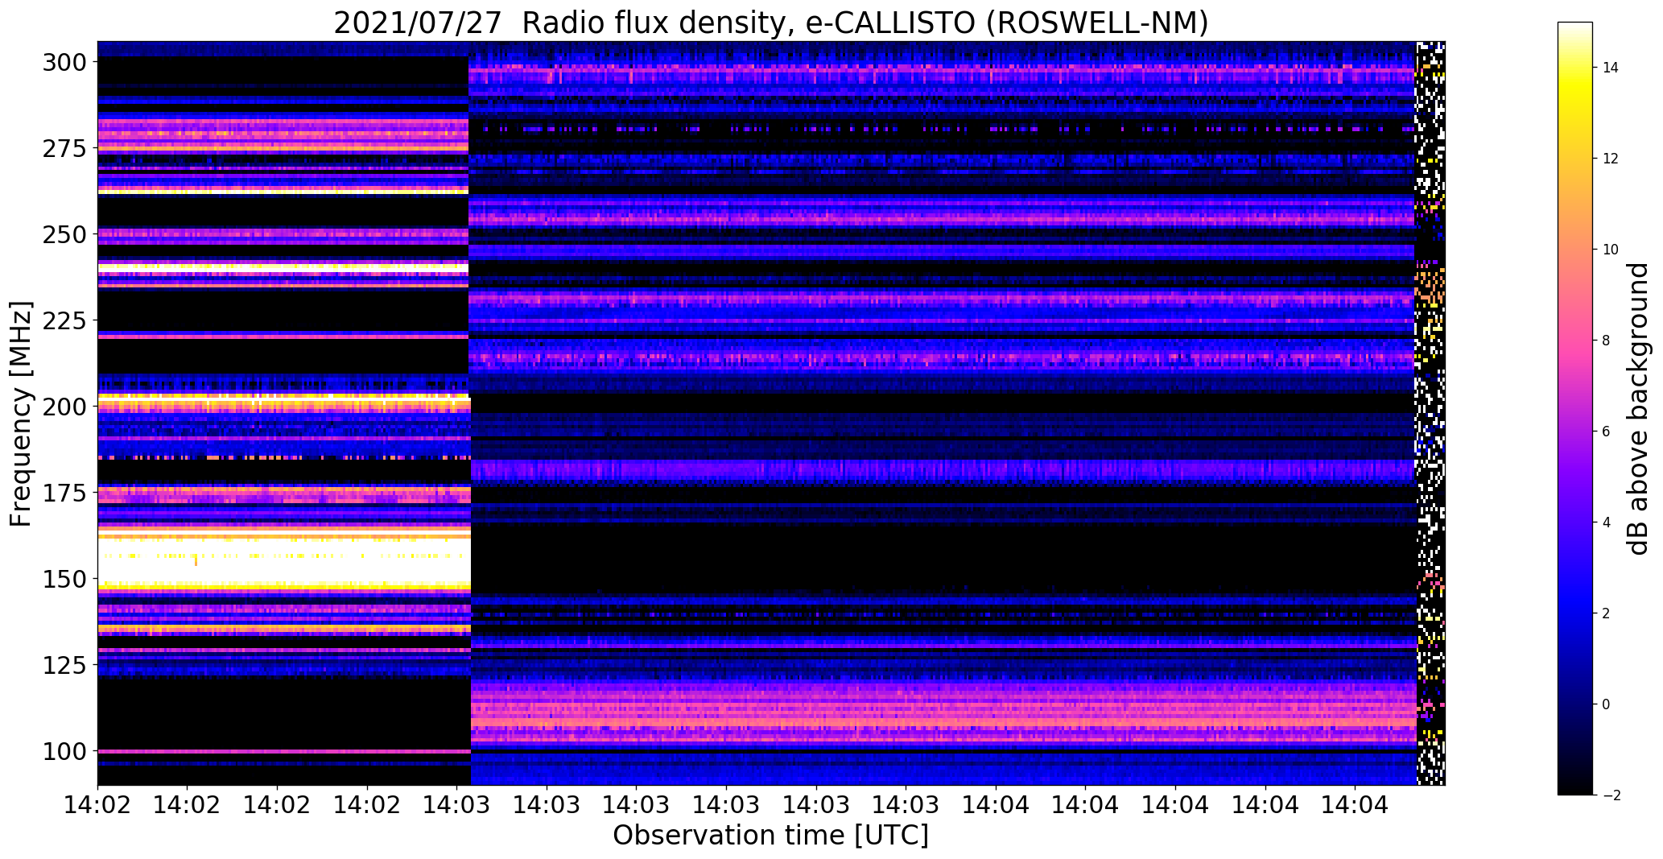Click the 175 MHz frequency tick label
Screen dimensions: 1663x859
pos(64,493)
